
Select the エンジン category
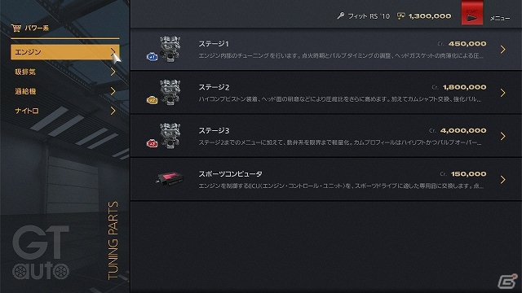65,52
